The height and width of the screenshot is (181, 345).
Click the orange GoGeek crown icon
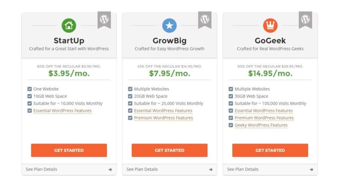pos(270,25)
